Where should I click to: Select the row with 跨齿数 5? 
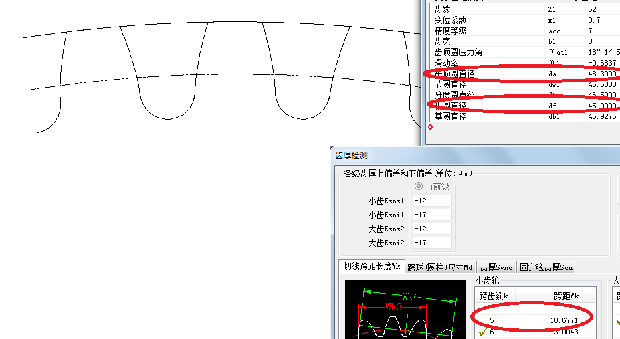[536, 320]
